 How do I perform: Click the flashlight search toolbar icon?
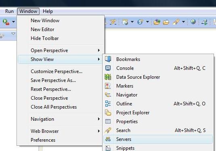(176, 22)
